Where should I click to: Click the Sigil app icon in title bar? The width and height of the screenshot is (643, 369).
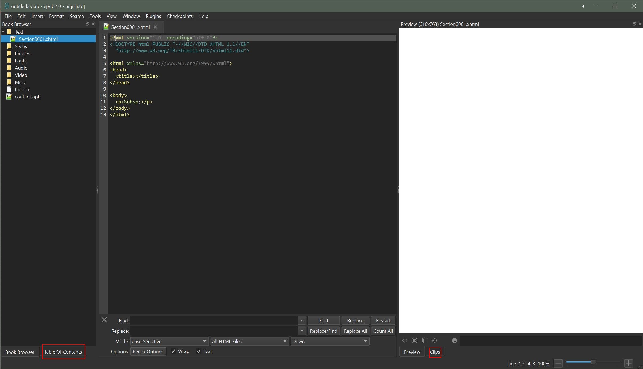click(x=7, y=6)
